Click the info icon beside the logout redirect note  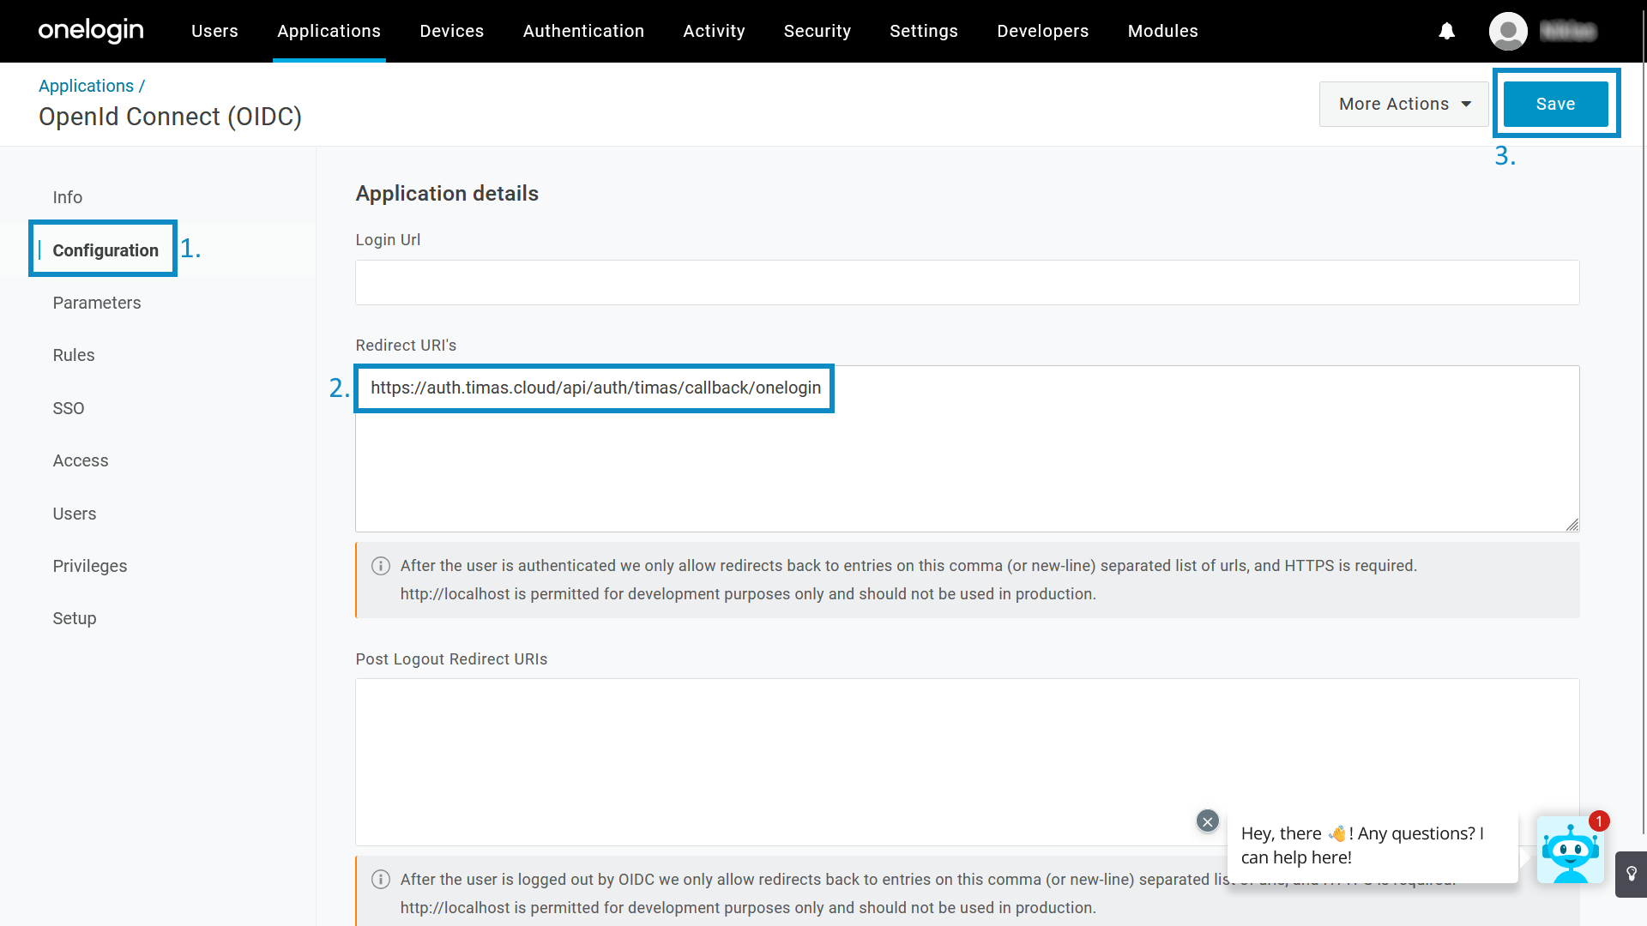(x=381, y=880)
